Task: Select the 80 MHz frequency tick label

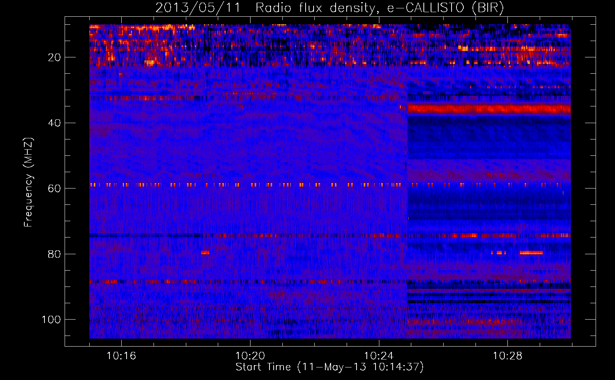Action: pos(54,254)
